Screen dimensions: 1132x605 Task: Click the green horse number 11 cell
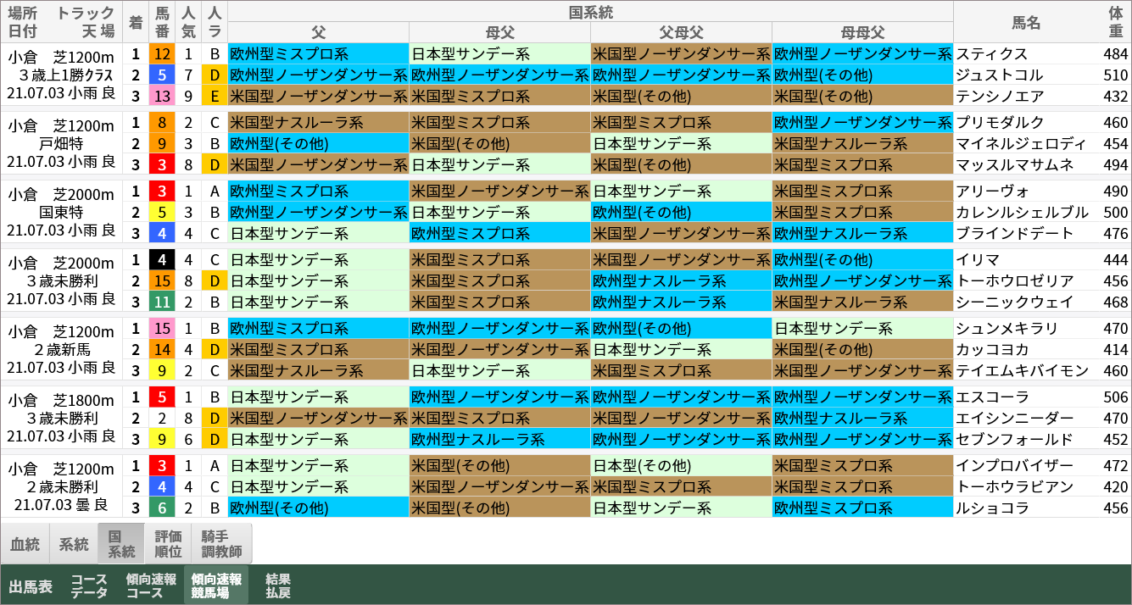(163, 302)
